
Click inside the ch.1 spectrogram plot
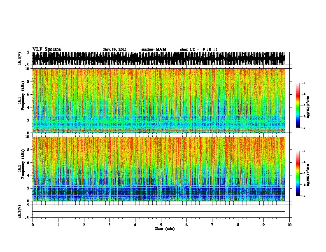[159, 100]
